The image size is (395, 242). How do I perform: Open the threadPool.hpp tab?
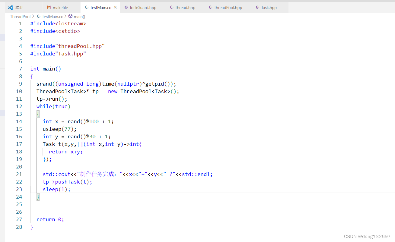228,8
